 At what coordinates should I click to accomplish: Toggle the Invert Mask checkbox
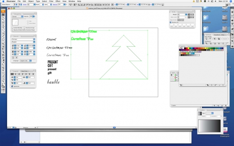pyautogui.click(x=28, y=23)
